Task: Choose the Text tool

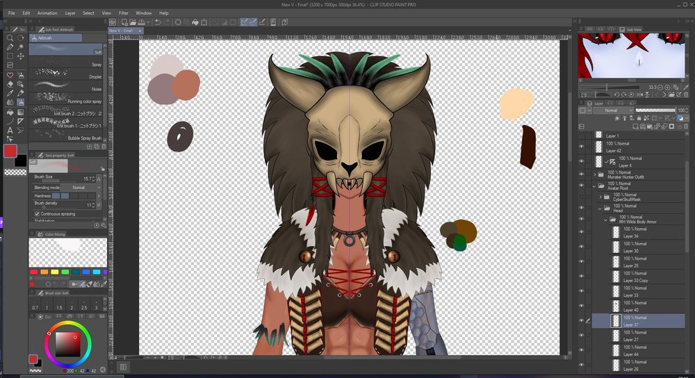Action: 10,130
